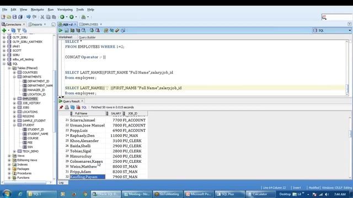Click the Paste icon in main toolbar
The height and width of the screenshot is (198, 353).
point(54,17)
